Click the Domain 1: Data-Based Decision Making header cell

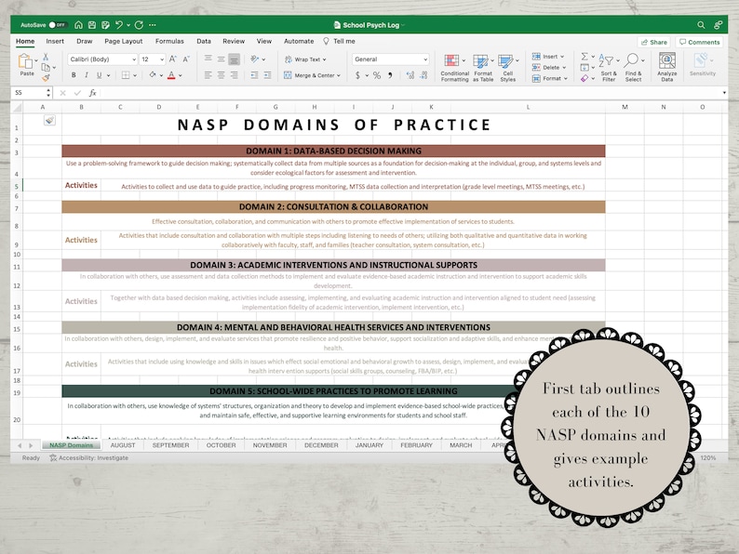point(333,152)
